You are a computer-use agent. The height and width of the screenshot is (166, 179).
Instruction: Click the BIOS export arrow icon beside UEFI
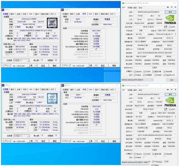click(166, 27)
